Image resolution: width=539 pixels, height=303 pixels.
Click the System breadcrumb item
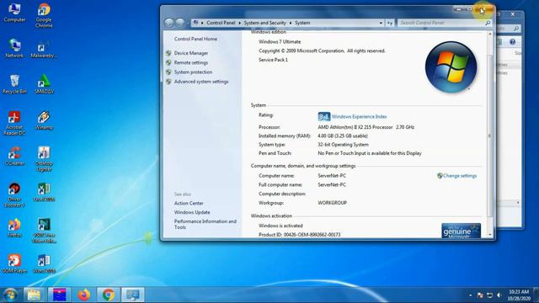[x=302, y=23]
